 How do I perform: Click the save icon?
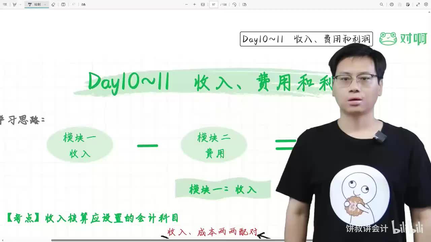(x=400, y=4)
